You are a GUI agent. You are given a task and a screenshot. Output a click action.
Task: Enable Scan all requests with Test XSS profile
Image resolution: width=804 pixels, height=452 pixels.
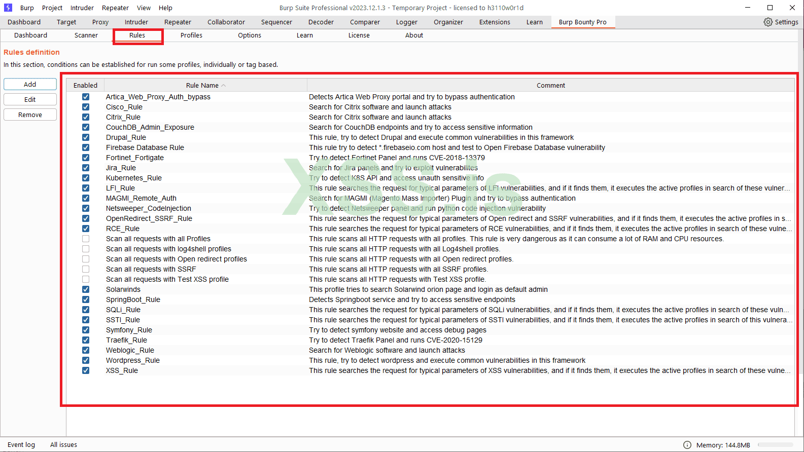click(86, 279)
